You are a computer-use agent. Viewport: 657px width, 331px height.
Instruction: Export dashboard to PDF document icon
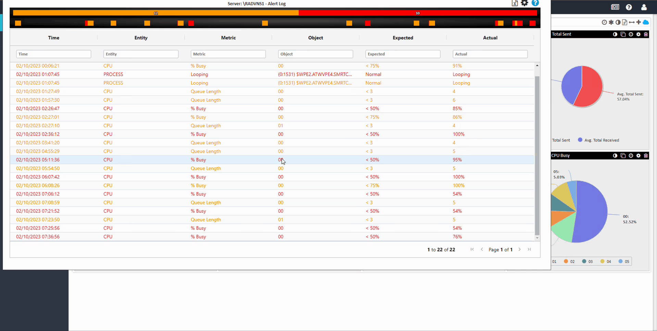point(624,22)
